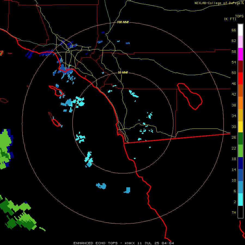Image resolution: width=245 pixels, height=245 pixels.
Task: Pick the cyan legend swatch
Action: pyautogui.click(x=240, y=200)
